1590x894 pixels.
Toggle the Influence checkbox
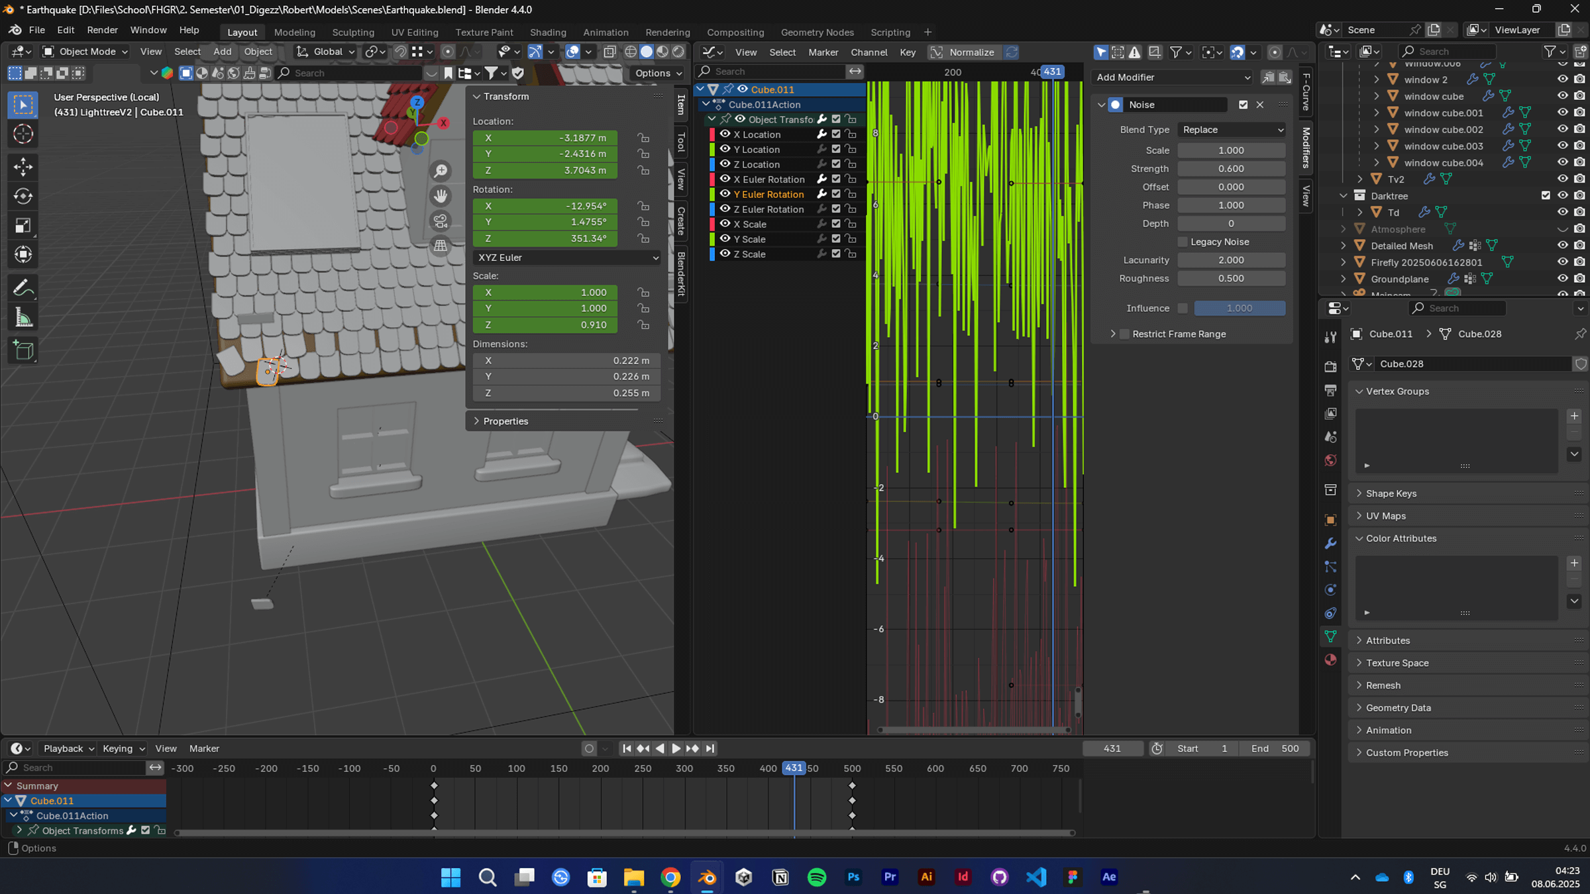point(1183,308)
